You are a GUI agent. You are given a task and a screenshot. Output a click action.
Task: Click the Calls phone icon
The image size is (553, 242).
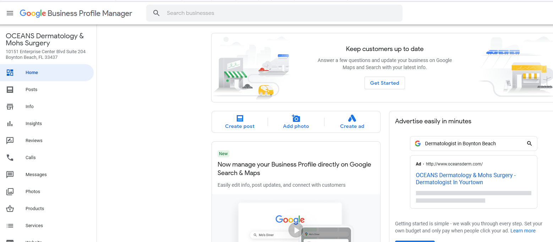pyautogui.click(x=10, y=158)
